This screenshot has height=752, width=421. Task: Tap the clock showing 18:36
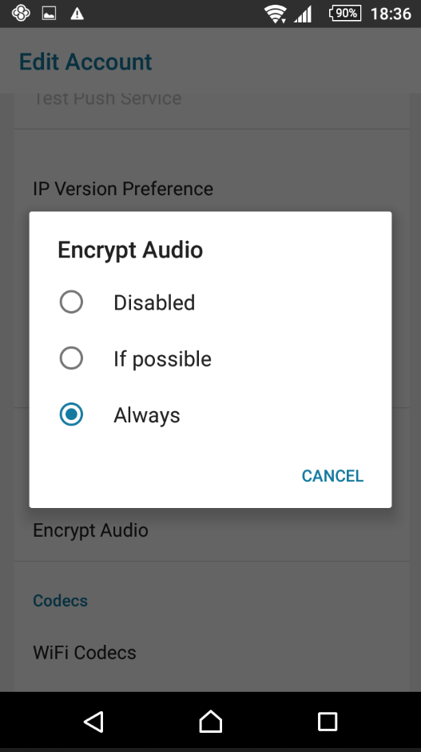coord(391,14)
